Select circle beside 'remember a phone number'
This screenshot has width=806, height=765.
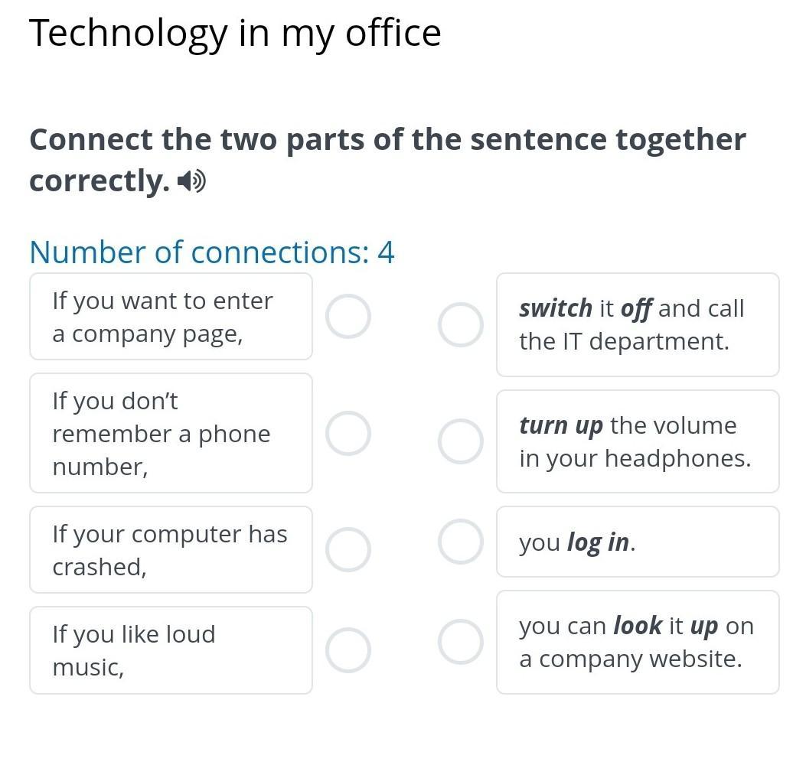(348, 433)
